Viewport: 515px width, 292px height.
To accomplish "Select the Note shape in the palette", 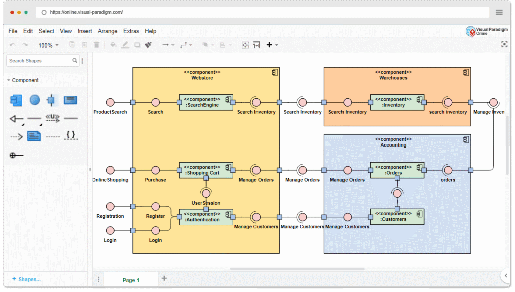I will [34, 136].
